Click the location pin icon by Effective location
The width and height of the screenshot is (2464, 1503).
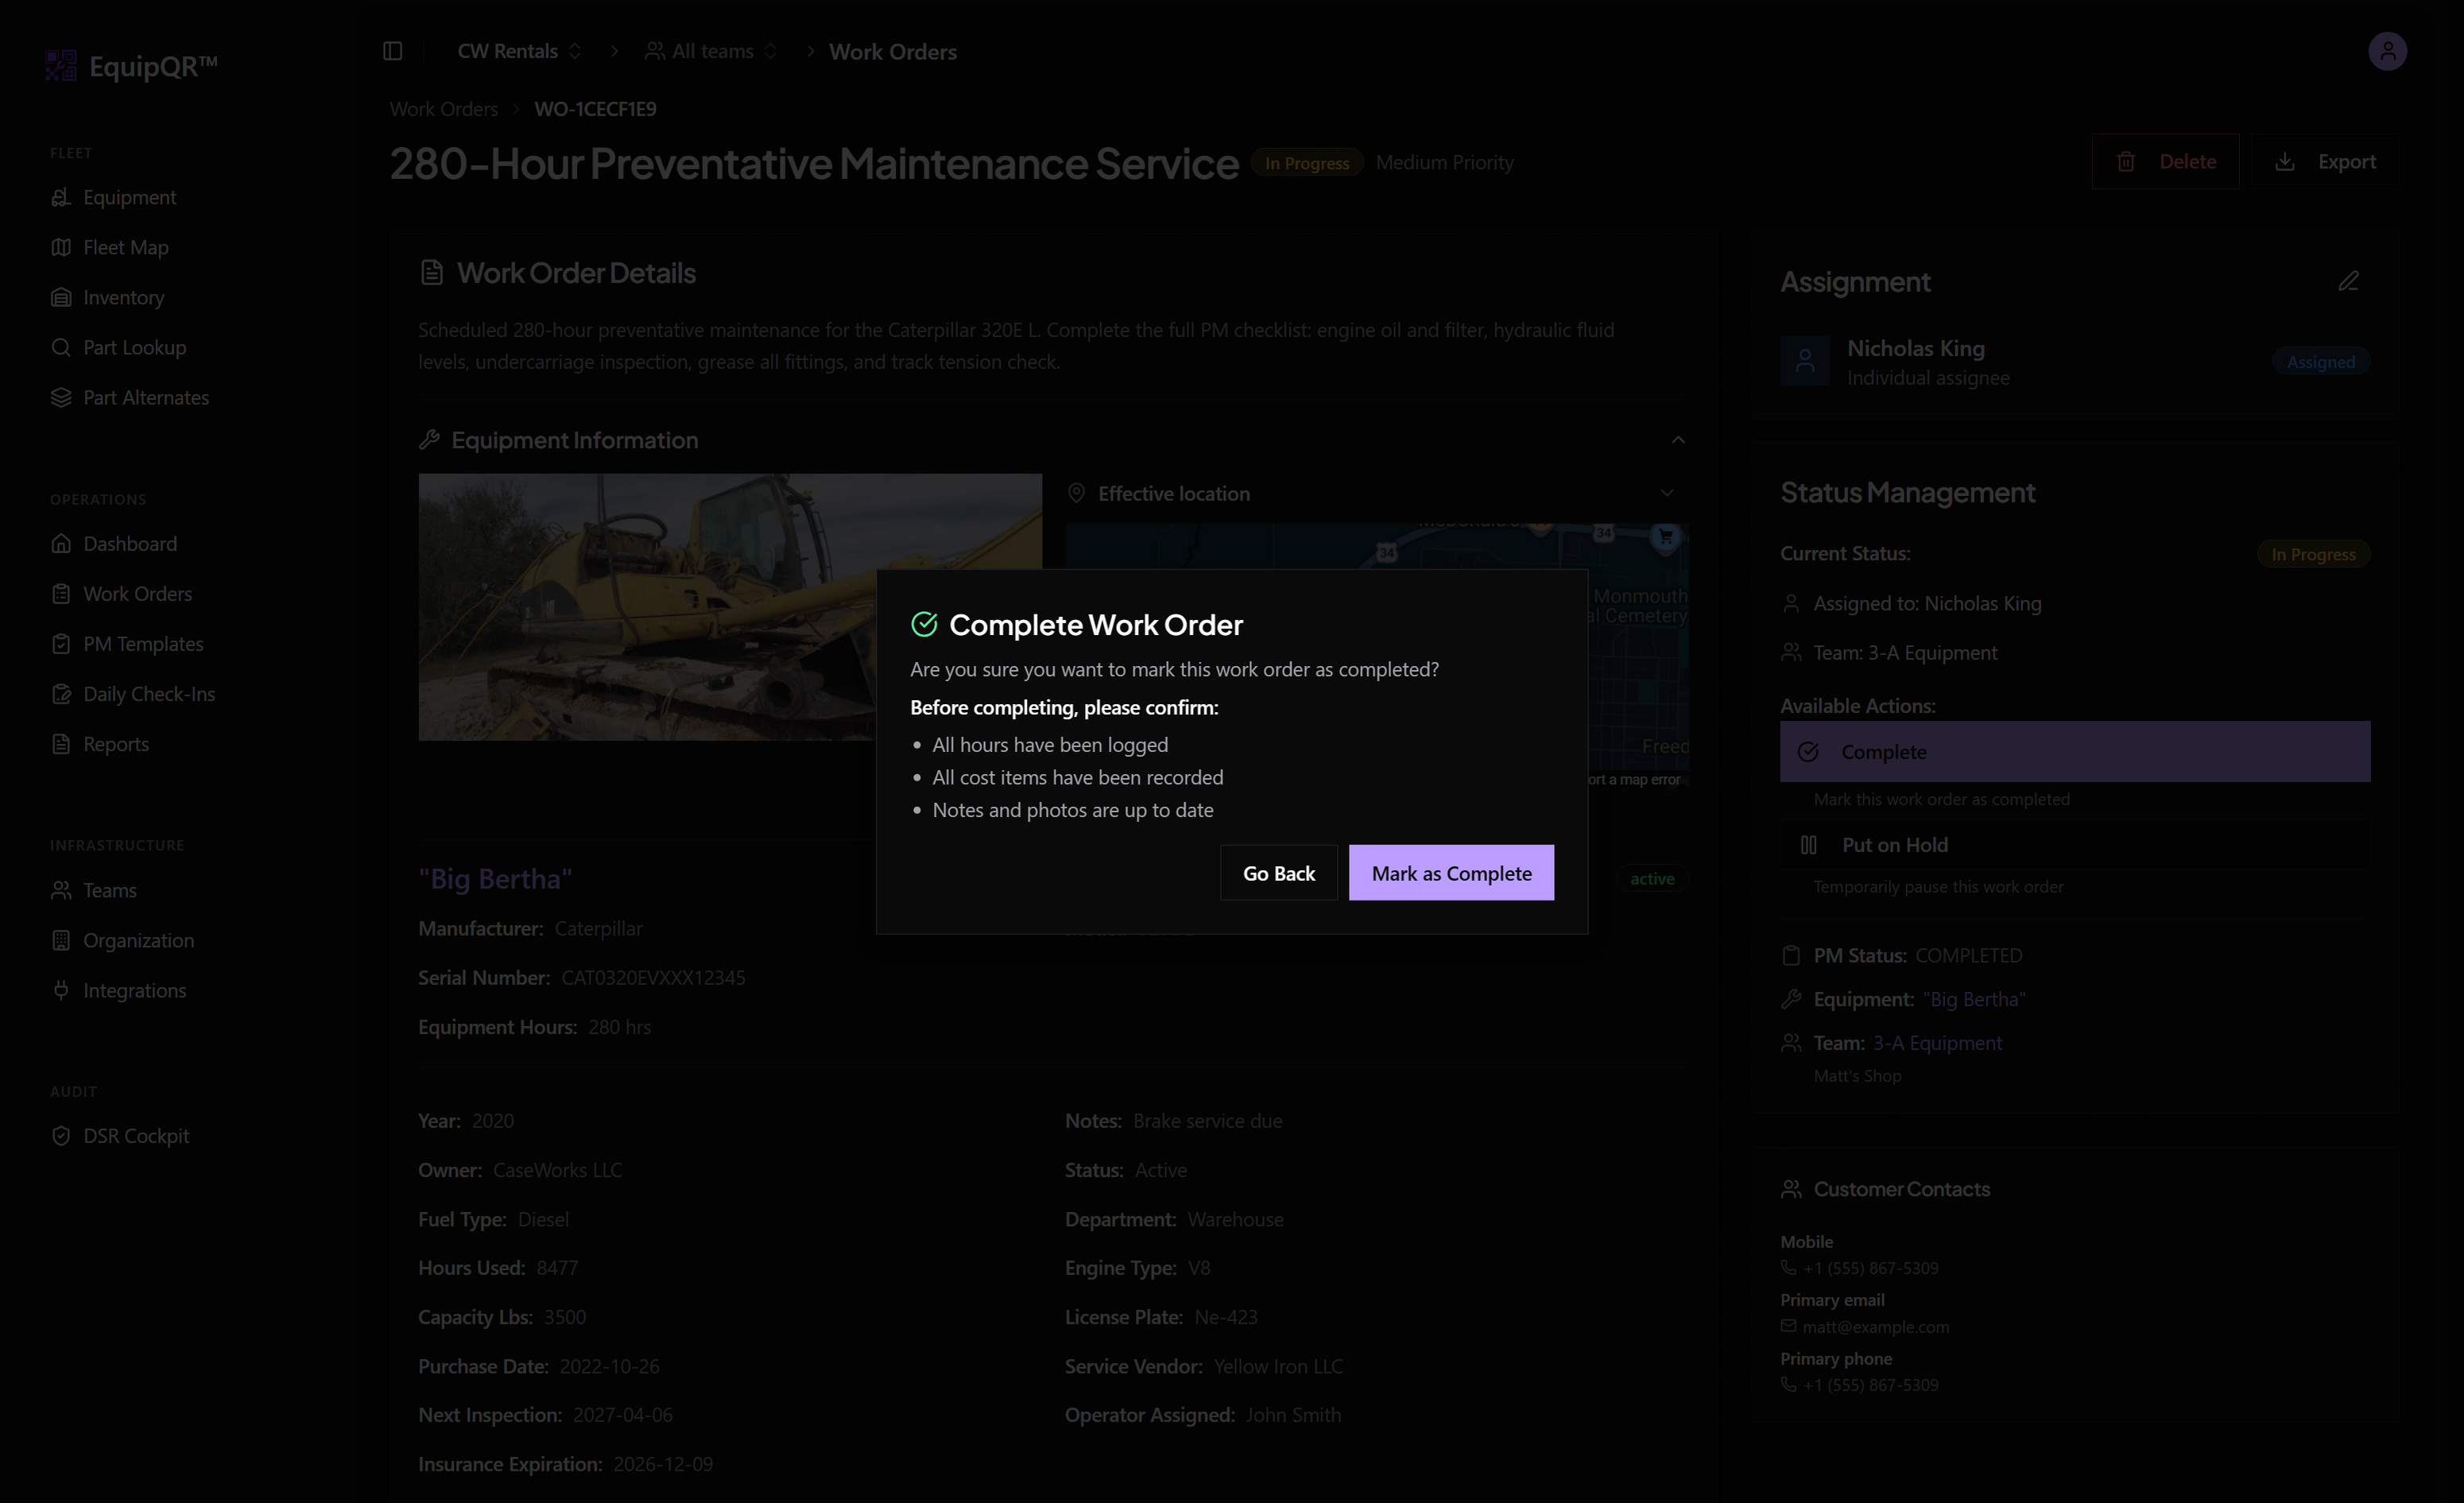[x=1076, y=493]
